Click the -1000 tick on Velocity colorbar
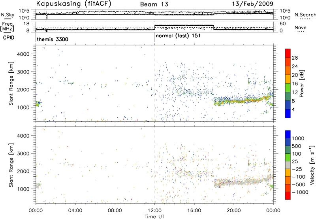 point(300,192)
